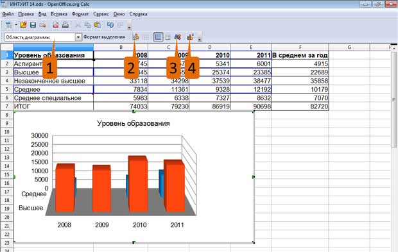This screenshot has height=252, width=398.
Task: Click the Формат выделения button
Action: pyautogui.click(x=104, y=37)
